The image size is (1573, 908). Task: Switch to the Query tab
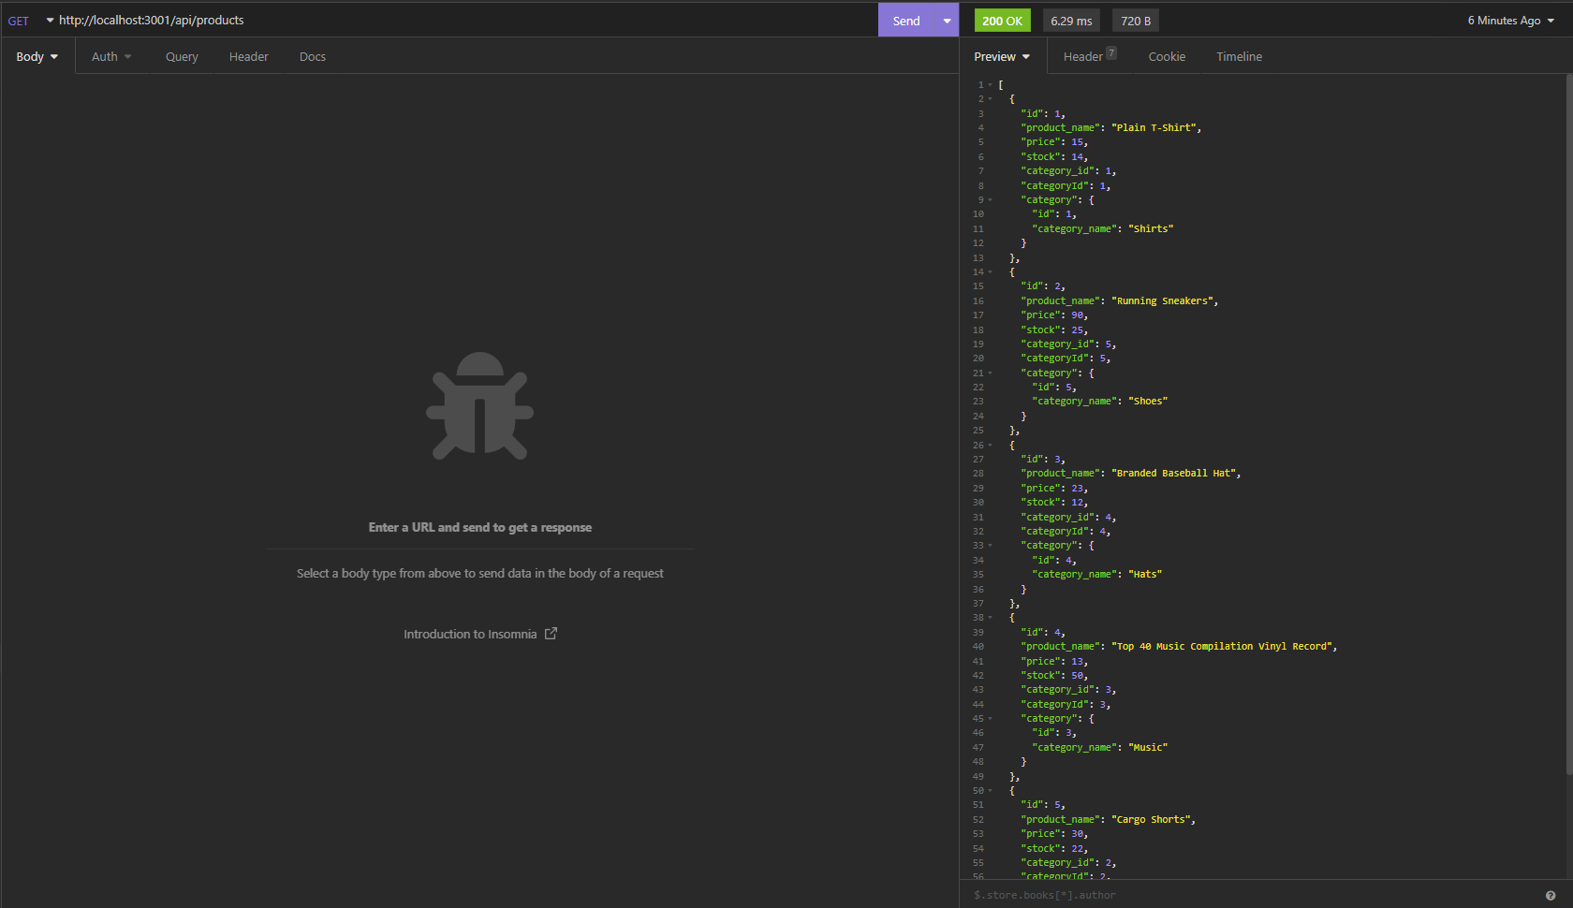click(x=182, y=57)
